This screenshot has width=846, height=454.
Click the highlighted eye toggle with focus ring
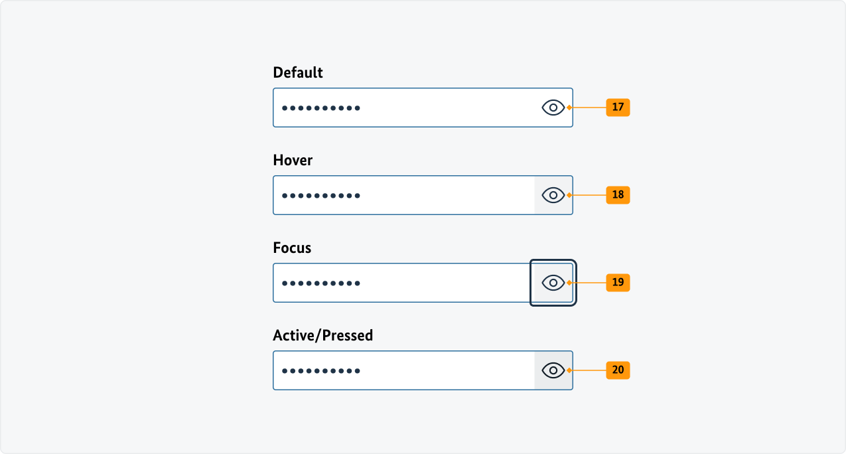pos(553,282)
